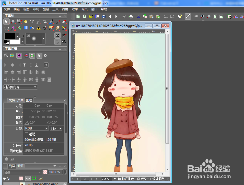Image resolution: width=244 pixels, height=185 pixels.
Task: Open the 图层 menu in menu bar
Action: pos(45,9)
